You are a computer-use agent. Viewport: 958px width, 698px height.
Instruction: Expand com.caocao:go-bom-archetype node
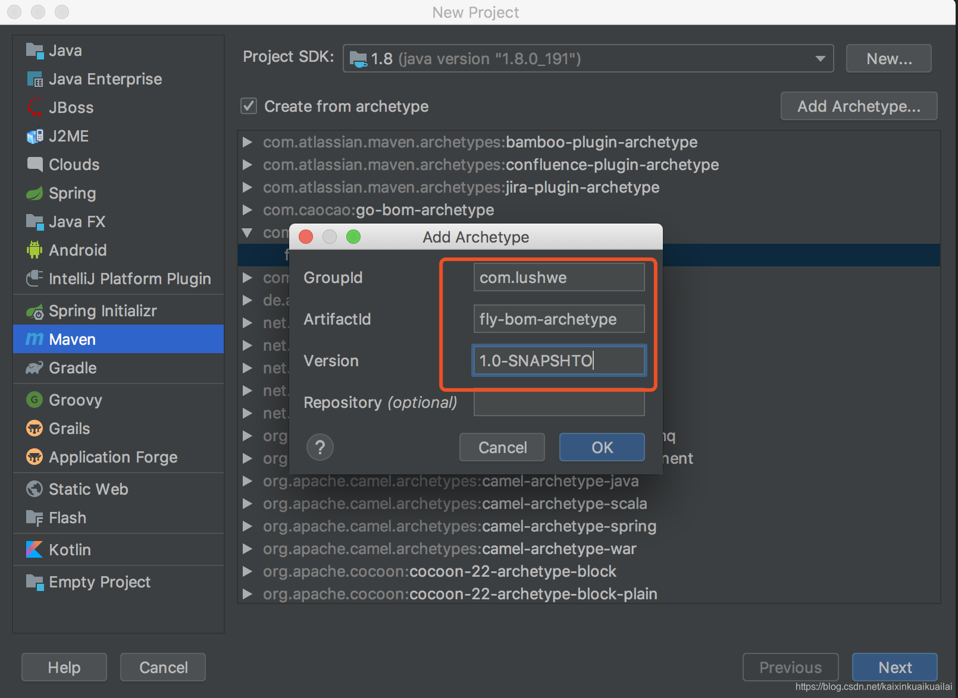tap(248, 210)
